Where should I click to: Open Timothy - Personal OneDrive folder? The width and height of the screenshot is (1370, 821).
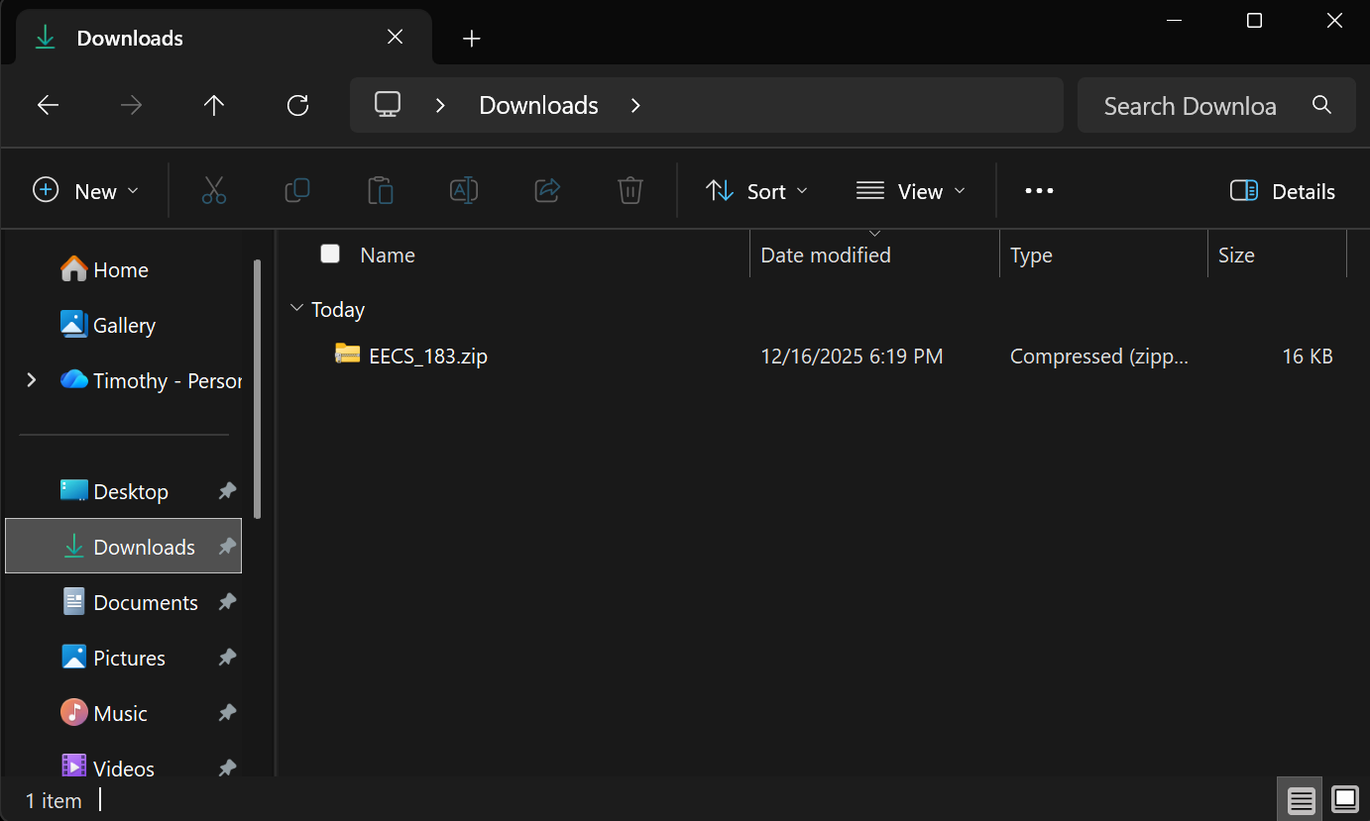[151, 380]
